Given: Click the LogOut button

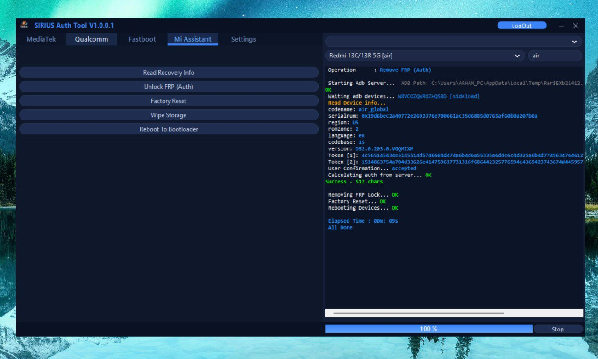Looking at the screenshot, I should pos(522,26).
